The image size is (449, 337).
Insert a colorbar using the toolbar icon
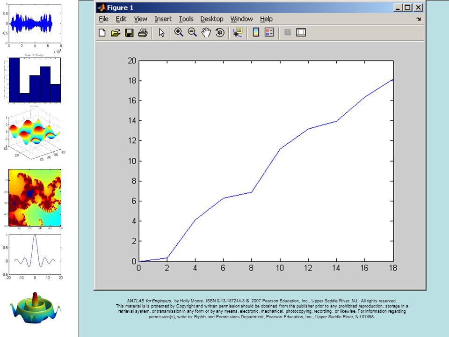(x=256, y=32)
